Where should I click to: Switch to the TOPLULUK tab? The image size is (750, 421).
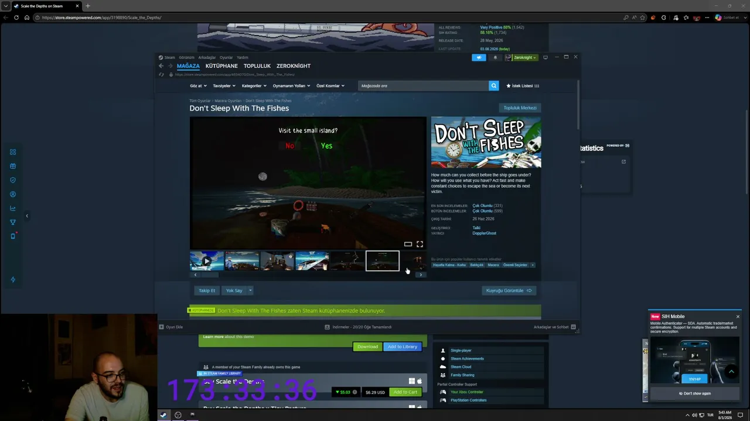257,66
